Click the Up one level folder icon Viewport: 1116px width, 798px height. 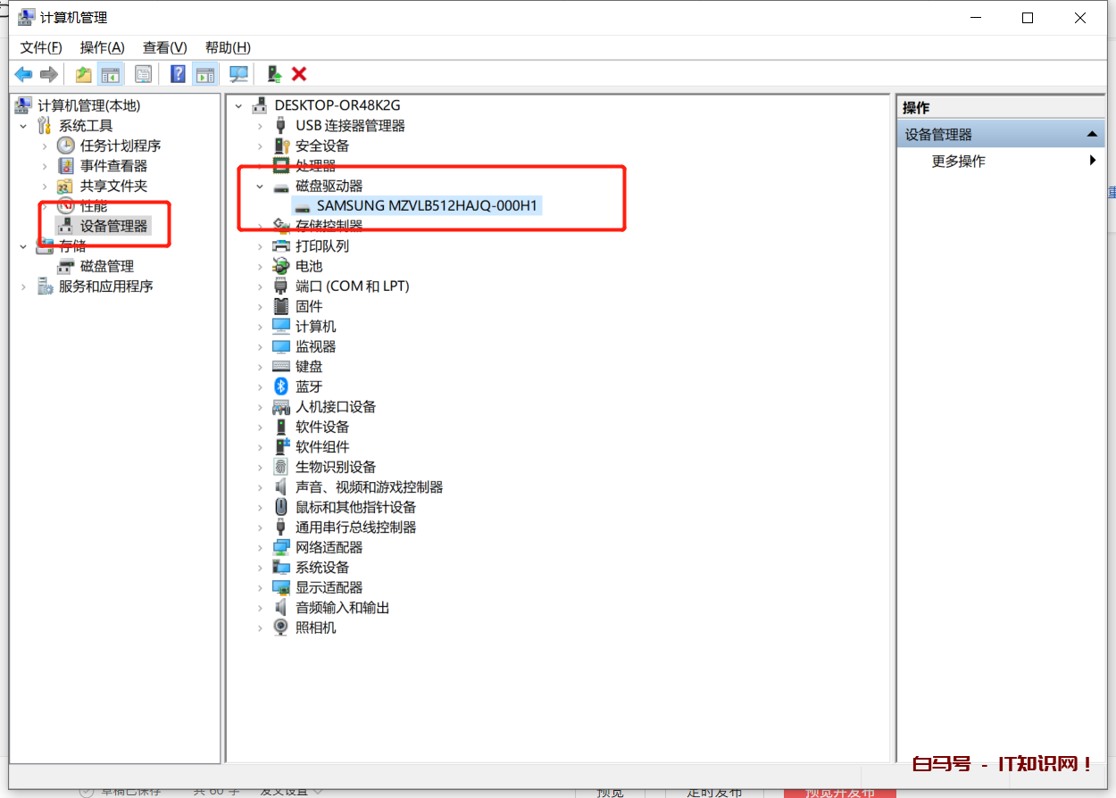83,74
